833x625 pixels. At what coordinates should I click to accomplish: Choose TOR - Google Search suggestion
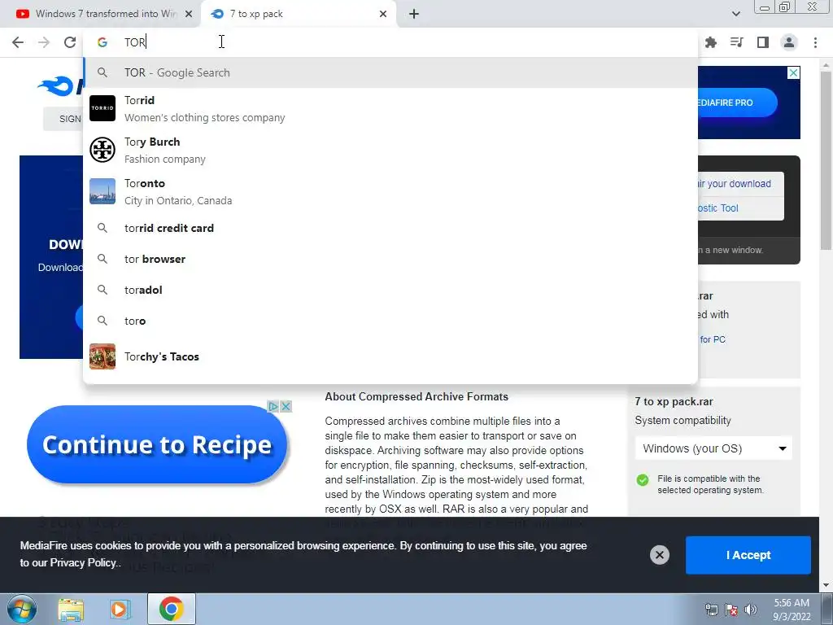390,72
